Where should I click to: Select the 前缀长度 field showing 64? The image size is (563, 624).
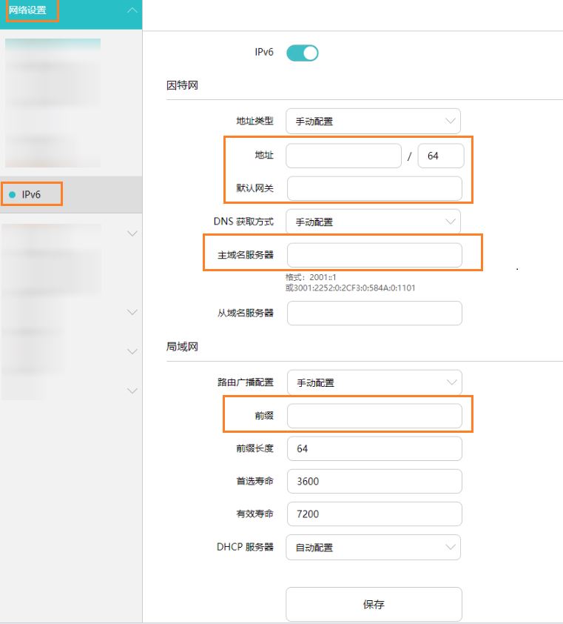click(373, 448)
